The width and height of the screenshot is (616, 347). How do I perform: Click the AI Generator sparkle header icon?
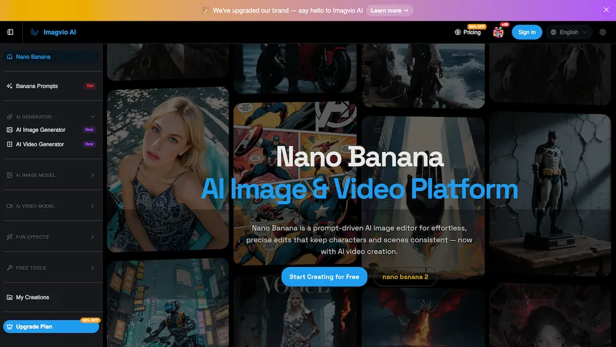click(10, 117)
